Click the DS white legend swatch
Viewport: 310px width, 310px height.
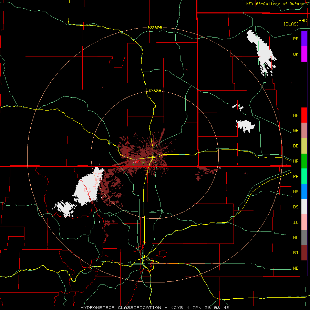tap(304, 207)
